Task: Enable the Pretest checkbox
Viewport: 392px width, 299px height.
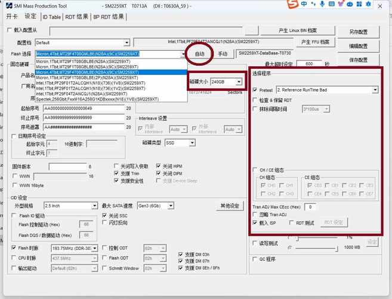Action: coord(255,90)
